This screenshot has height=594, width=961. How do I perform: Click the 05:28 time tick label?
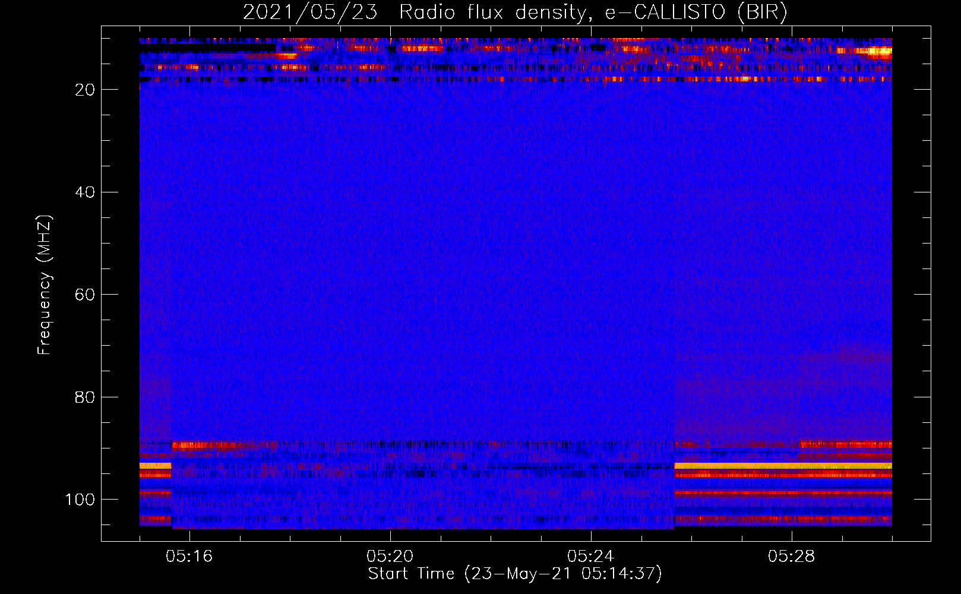(x=792, y=557)
